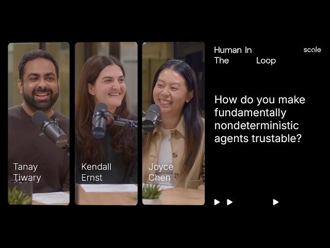
Task: Click the second play triangle icon
Action: pos(229,202)
